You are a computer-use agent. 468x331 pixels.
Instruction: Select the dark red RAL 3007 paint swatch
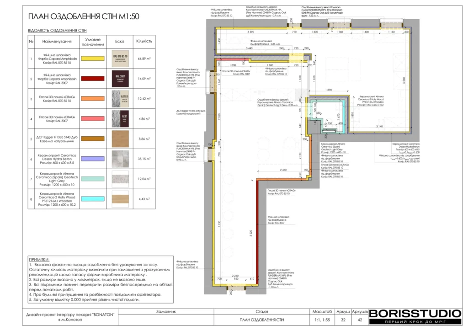coord(93,79)
